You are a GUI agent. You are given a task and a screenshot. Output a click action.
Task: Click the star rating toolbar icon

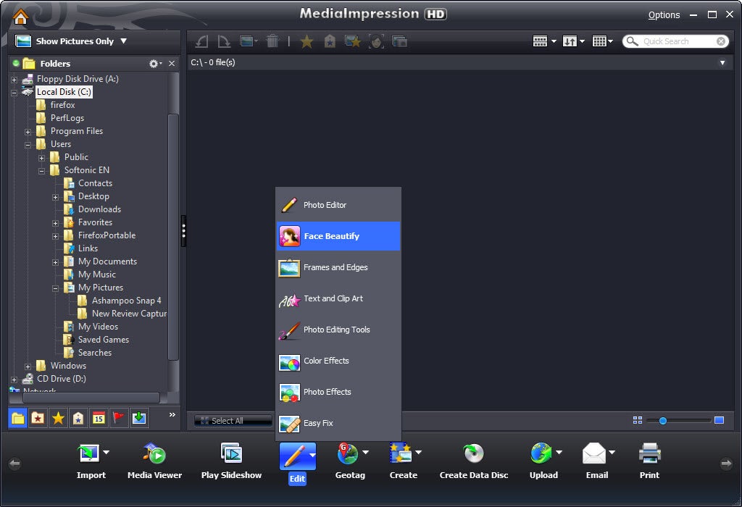[x=307, y=41]
